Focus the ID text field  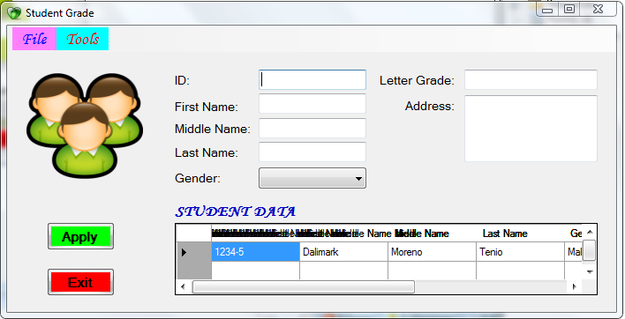(x=312, y=79)
